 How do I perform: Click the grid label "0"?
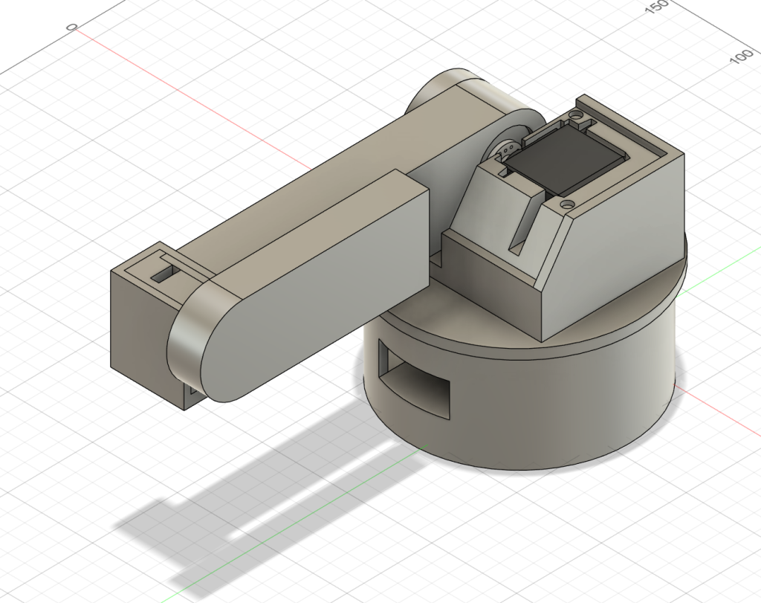(72, 27)
